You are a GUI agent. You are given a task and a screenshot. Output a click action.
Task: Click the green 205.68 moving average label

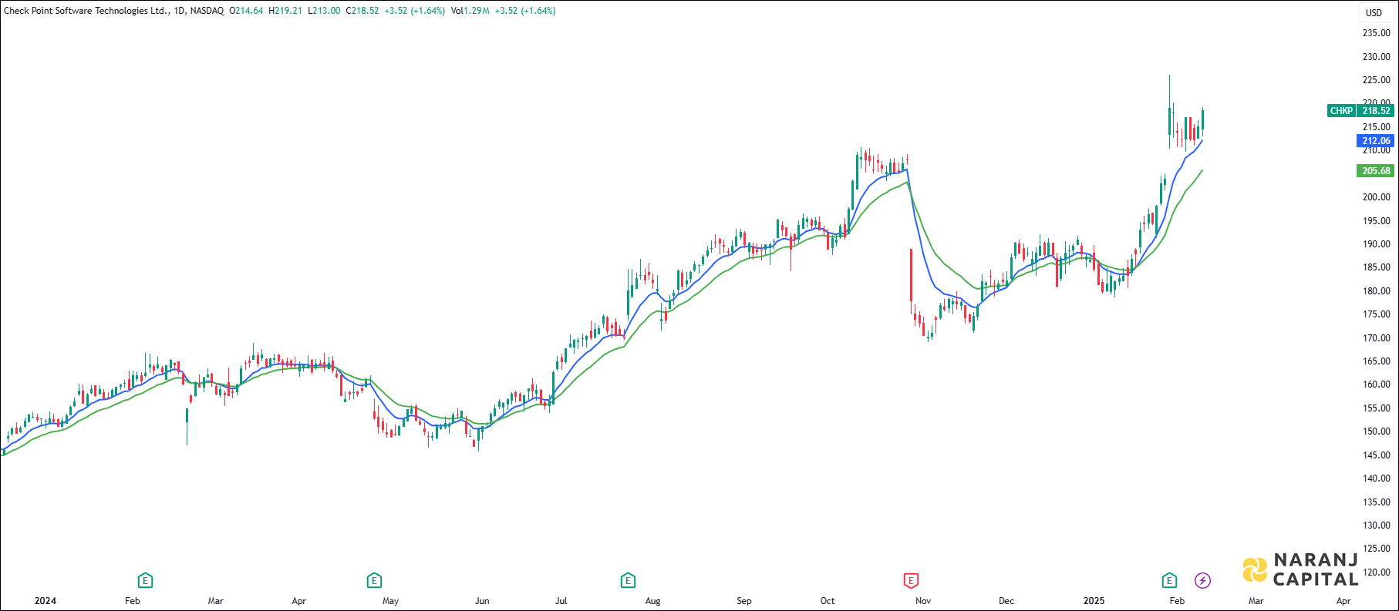(1376, 171)
